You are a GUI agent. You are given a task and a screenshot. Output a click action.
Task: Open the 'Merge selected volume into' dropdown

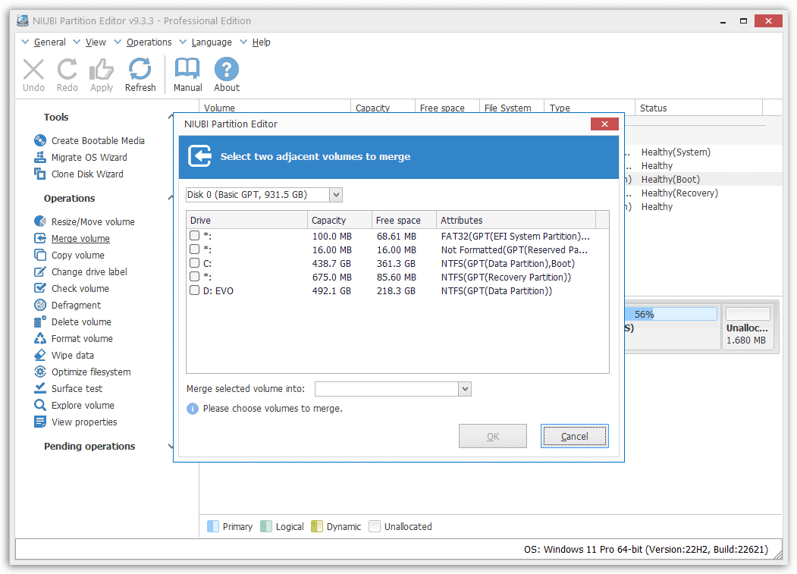pos(465,389)
